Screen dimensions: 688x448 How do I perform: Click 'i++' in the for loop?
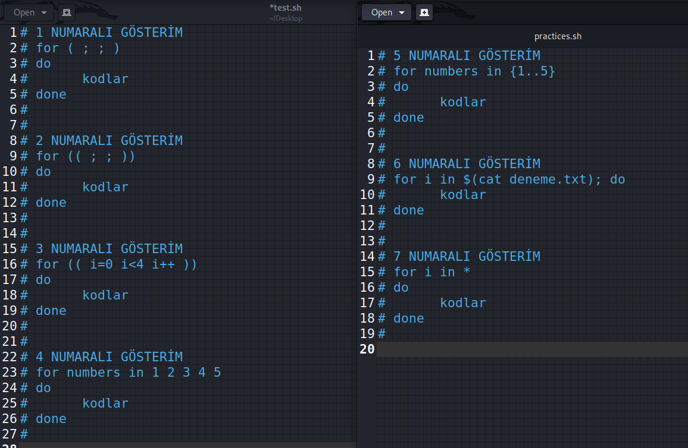tap(163, 264)
